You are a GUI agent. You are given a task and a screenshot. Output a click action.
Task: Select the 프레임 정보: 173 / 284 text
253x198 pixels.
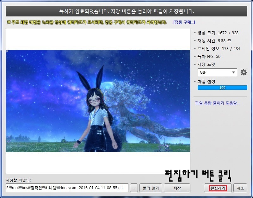coord(219,49)
